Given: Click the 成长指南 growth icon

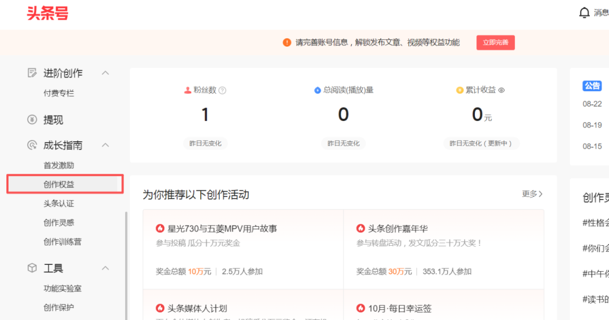Looking at the screenshot, I should click(32, 145).
